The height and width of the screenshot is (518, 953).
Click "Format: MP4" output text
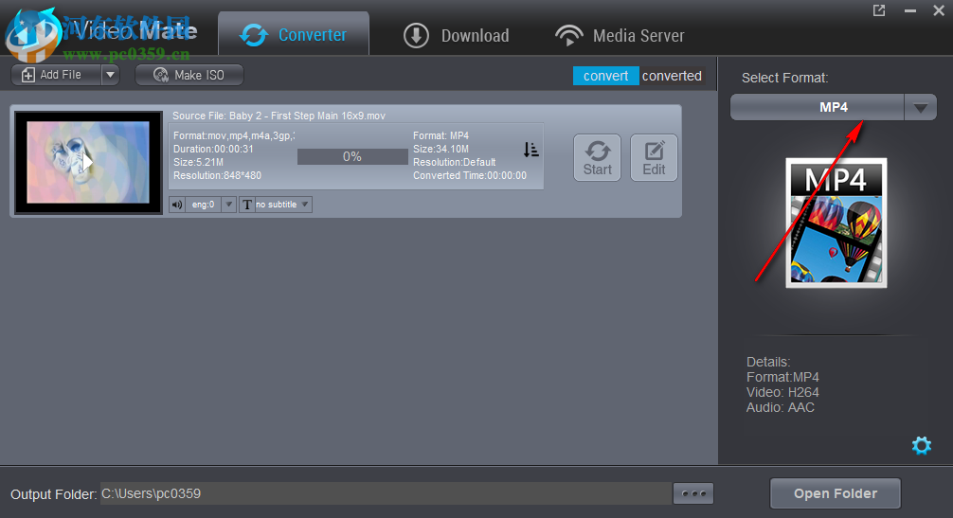click(441, 135)
